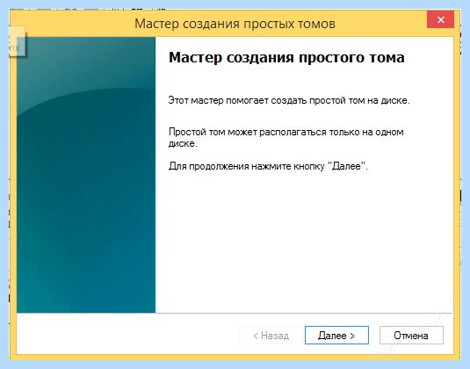Click the text "Этот мастер помогает создать простой том на диске."
This screenshot has width=470, height=369.
click(x=289, y=100)
